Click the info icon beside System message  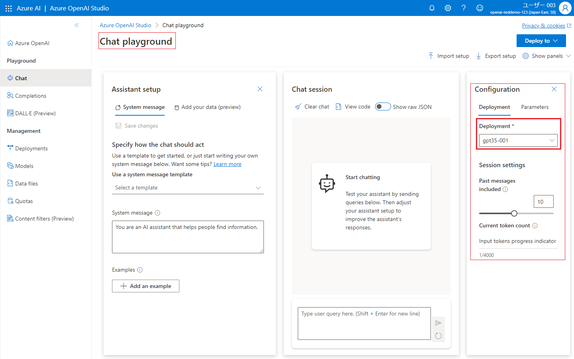pos(157,213)
